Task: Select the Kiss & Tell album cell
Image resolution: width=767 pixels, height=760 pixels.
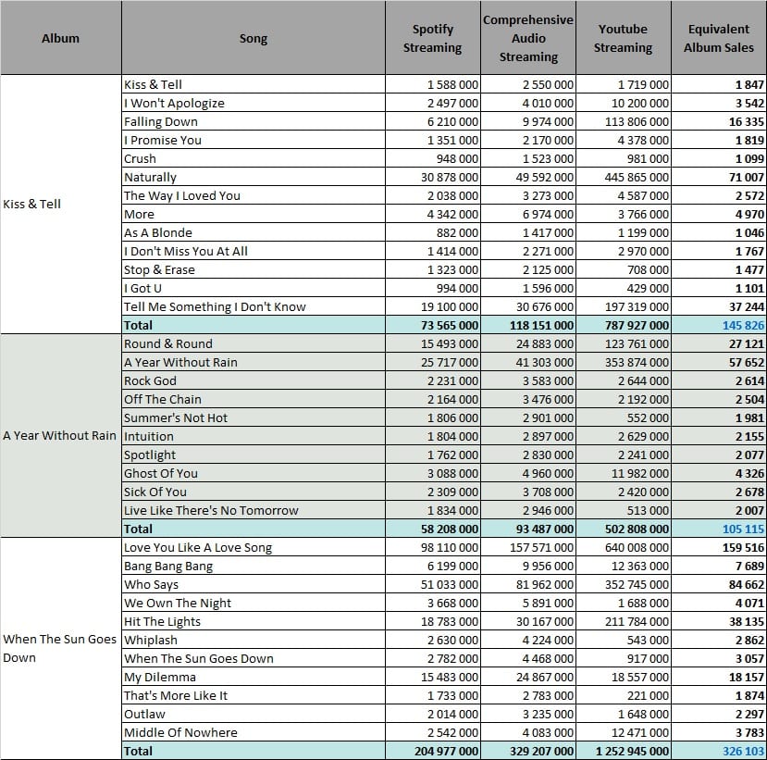Action: click(61, 204)
